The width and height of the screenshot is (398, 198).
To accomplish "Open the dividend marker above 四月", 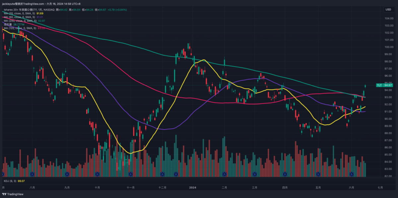I will tap(285, 174).
